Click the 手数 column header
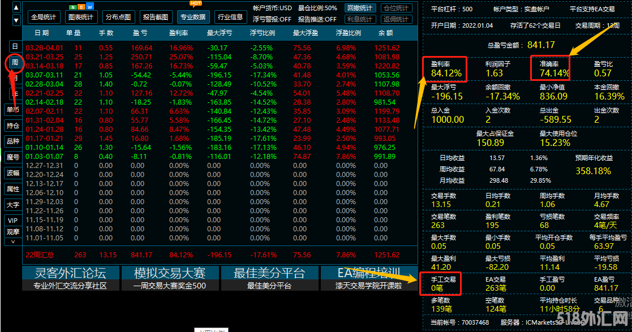632x332 pixels. click(106, 33)
